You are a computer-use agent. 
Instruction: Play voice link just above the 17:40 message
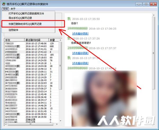pos(80,63)
